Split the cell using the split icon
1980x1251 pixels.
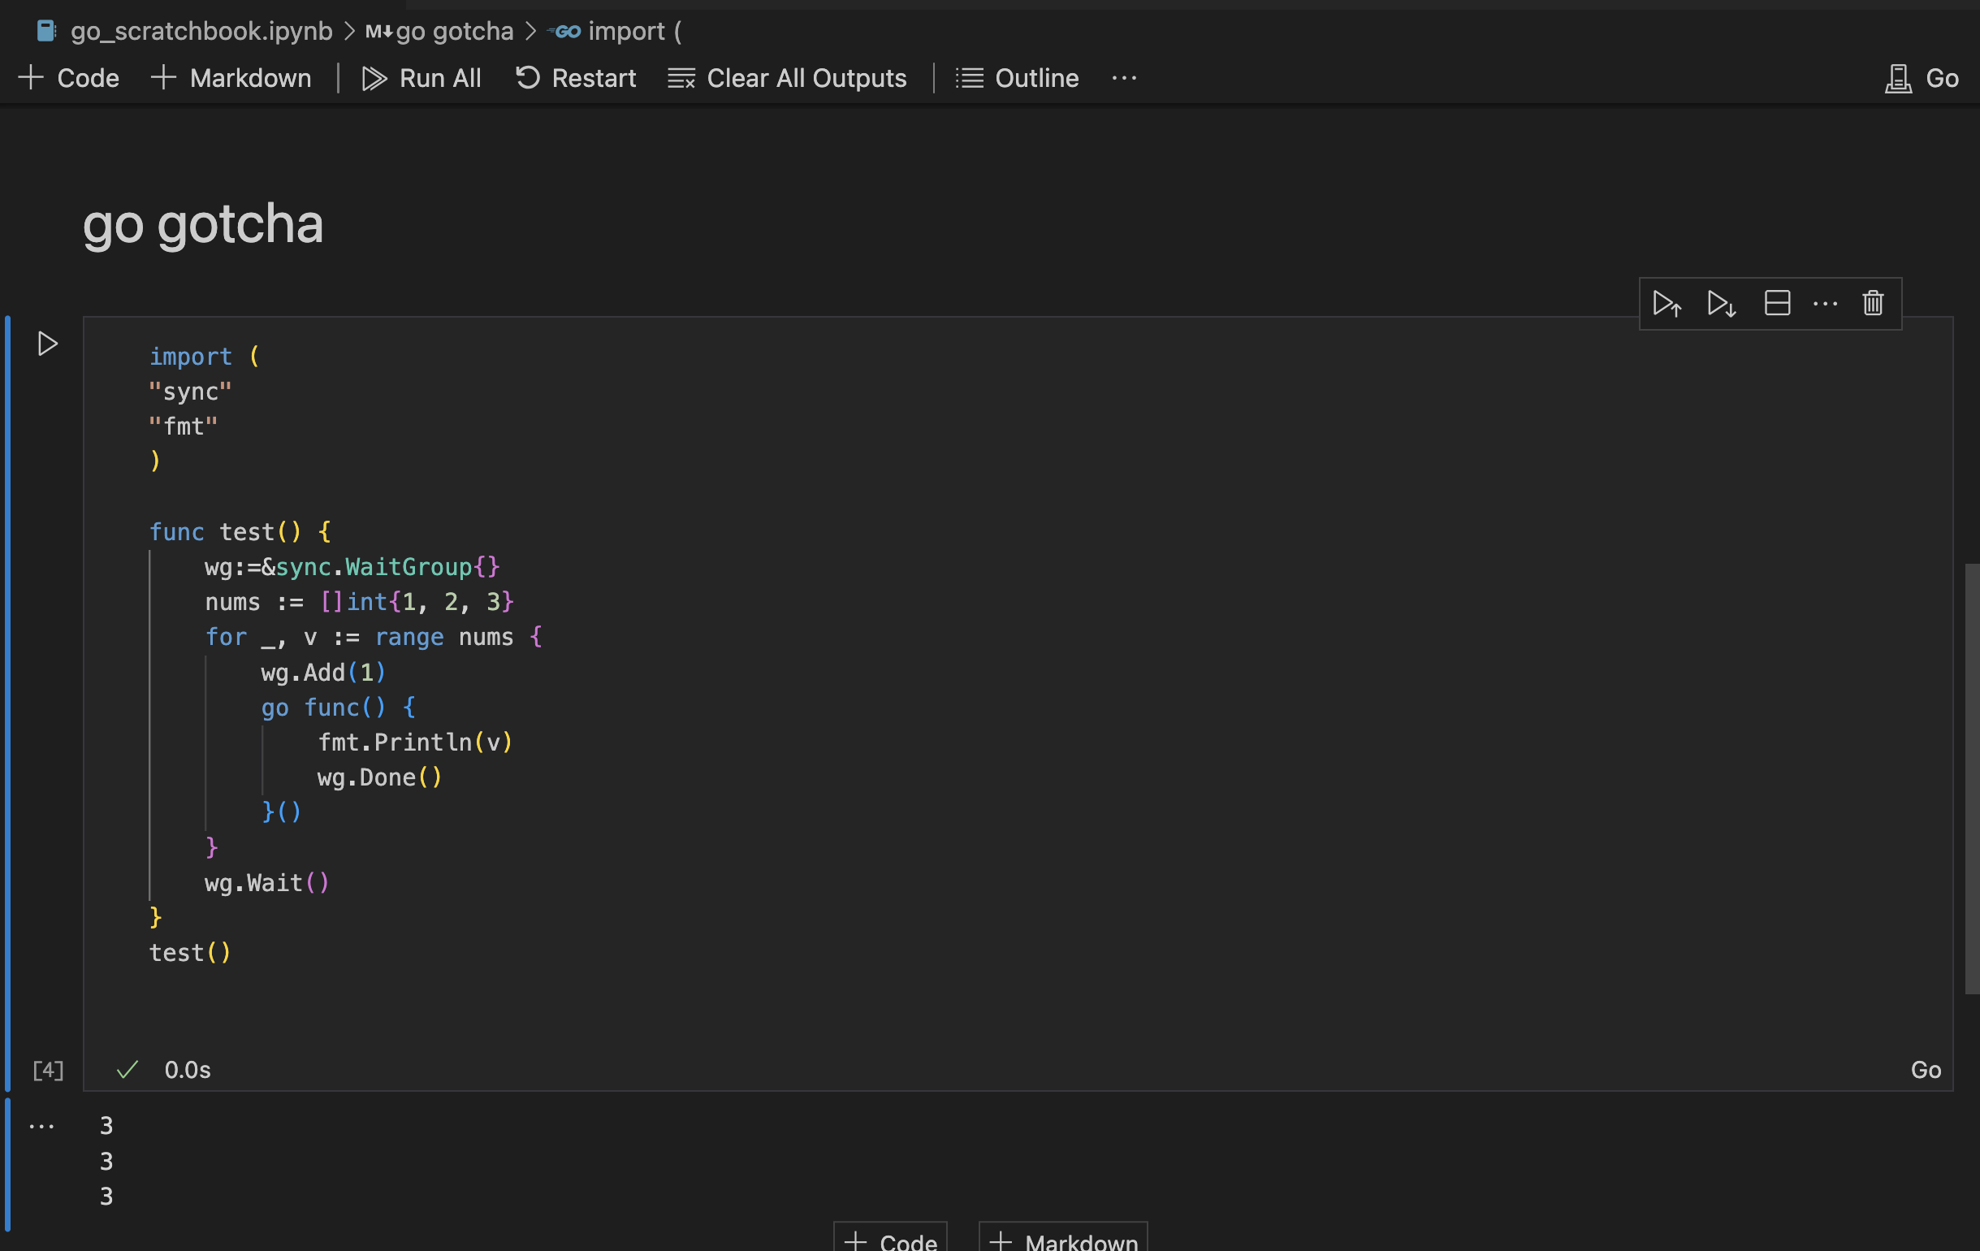point(1777,304)
